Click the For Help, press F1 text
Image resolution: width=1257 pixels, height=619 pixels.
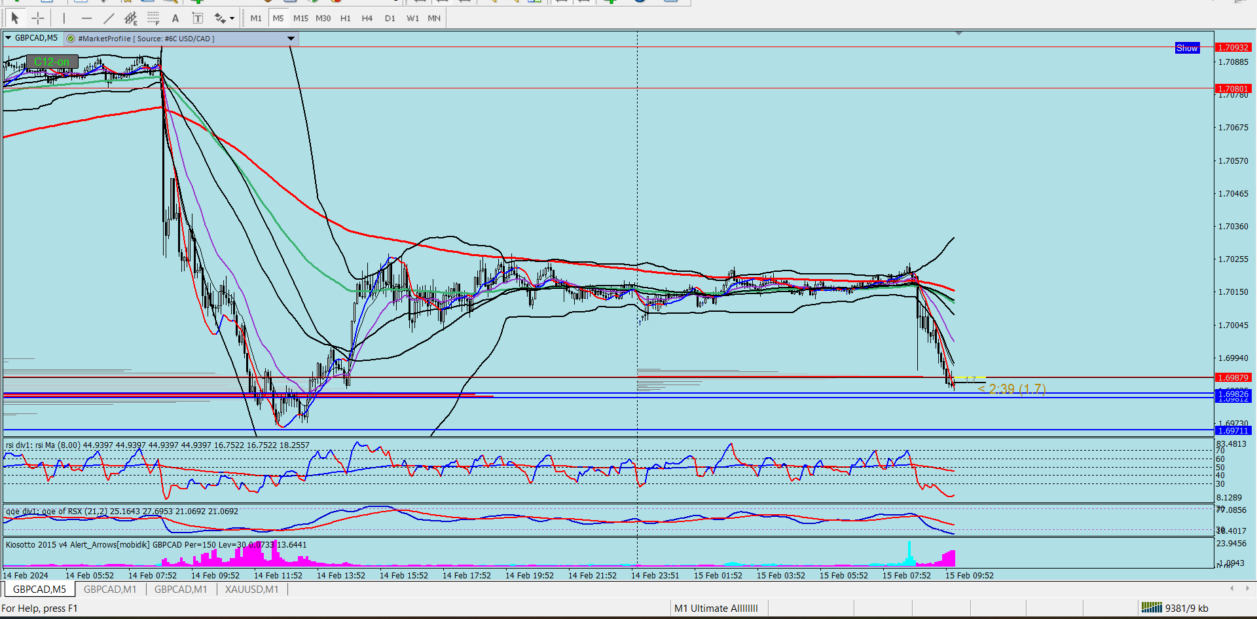(x=39, y=609)
